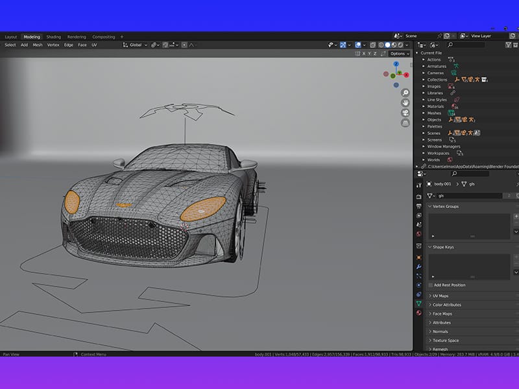The width and height of the screenshot is (519, 389).
Task: Enable the Add Rest Position checkbox
Action: (x=432, y=285)
